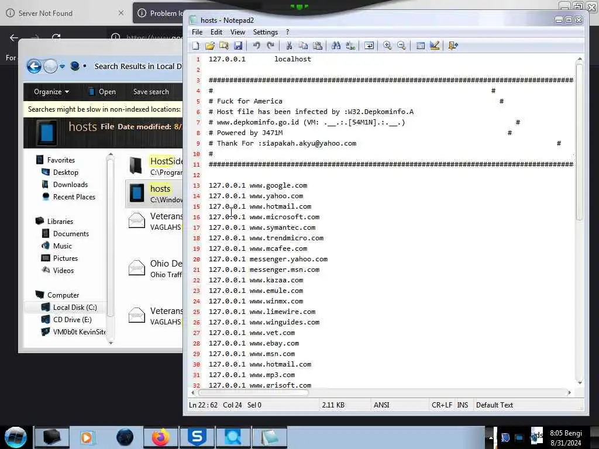Cut selection with the scissors icon
Screen dimensions: 599x449
pos(289,46)
